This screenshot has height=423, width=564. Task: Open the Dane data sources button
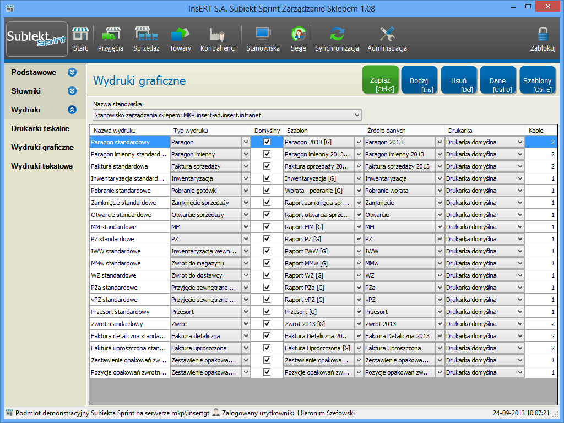[498, 80]
